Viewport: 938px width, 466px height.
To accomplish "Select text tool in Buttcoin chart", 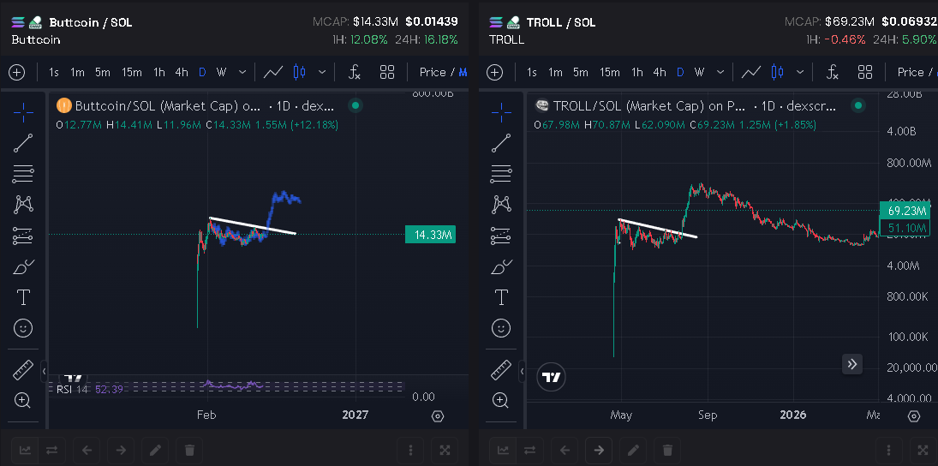I will pyautogui.click(x=23, y=296).
